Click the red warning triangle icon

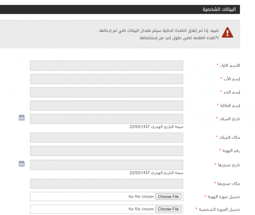[x=227, y=32]
